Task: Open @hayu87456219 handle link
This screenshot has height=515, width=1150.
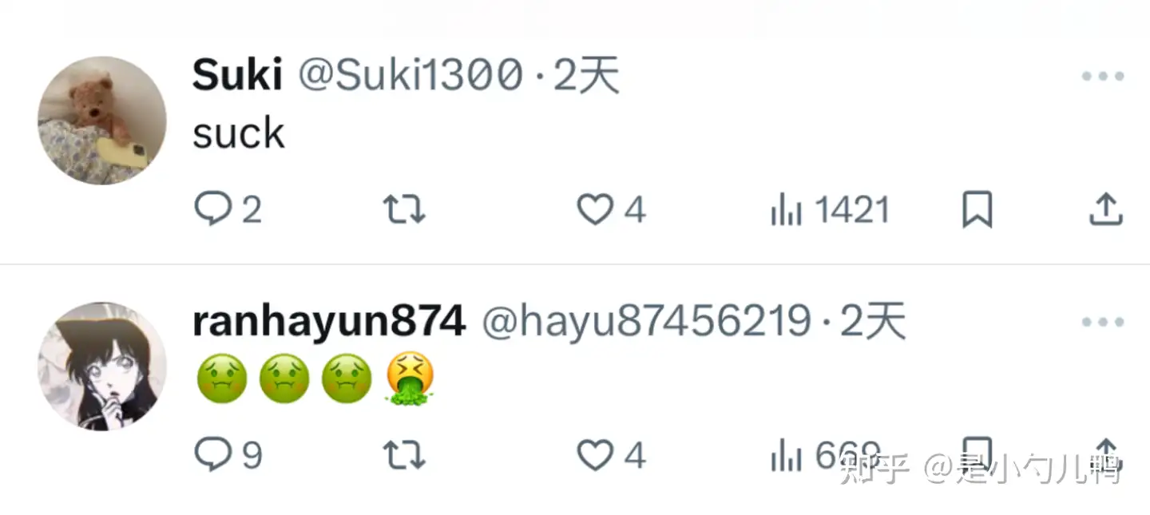Action: (647, 322)
